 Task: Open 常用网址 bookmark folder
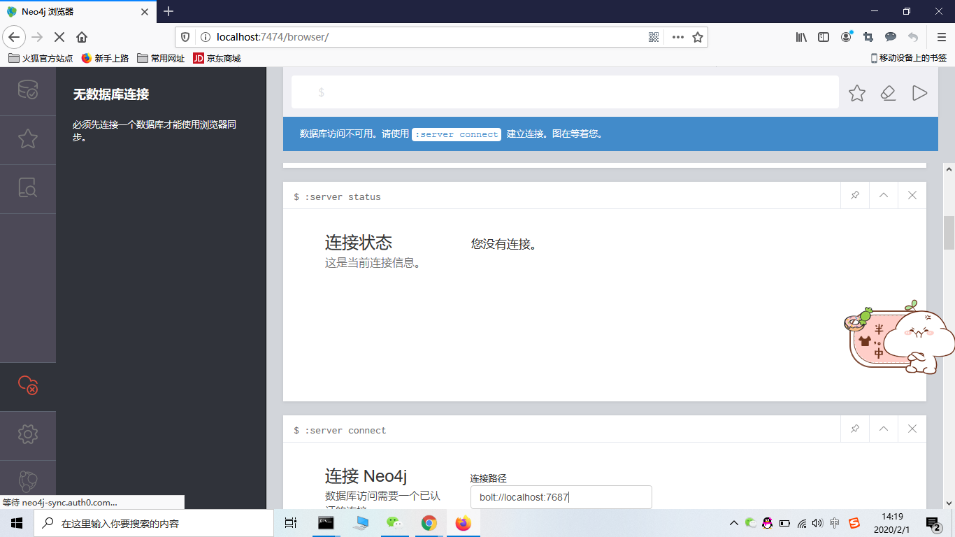point(161,59)
